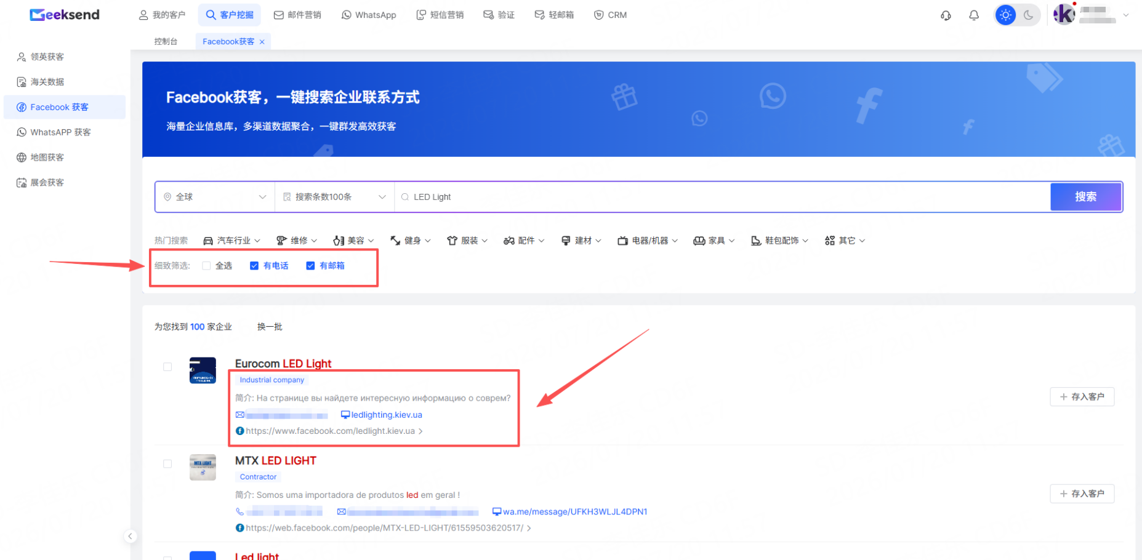Open Eurocom Facebook page URL
1142x560 pixels.
pos(329,431)
